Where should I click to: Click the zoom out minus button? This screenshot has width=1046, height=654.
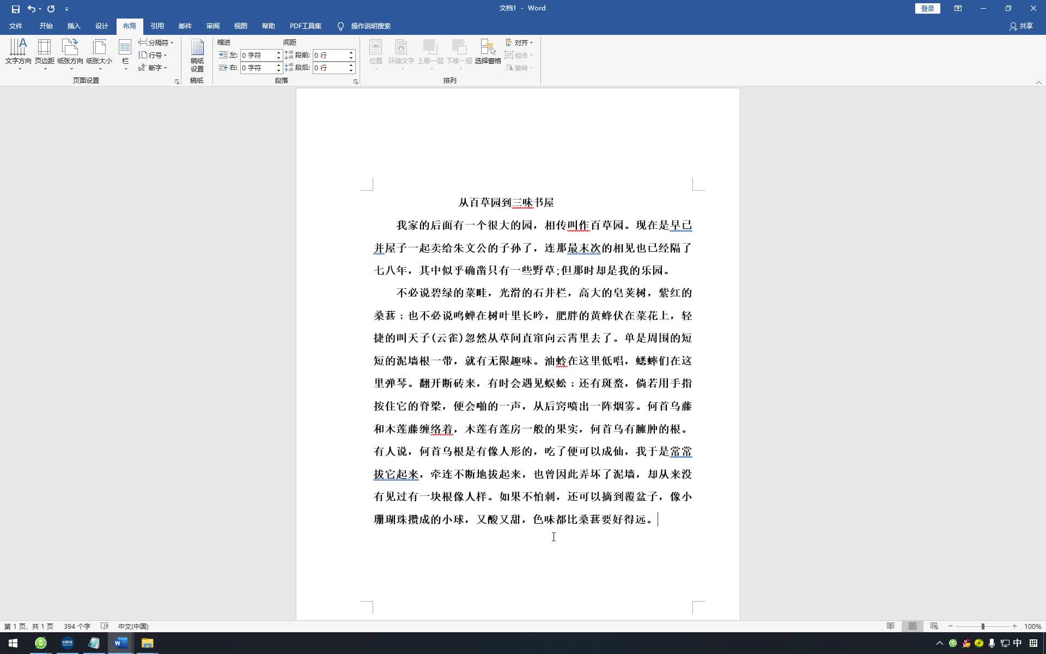click(x=950, y=626)
